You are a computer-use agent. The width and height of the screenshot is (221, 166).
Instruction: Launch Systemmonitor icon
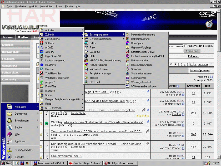point(128,78)
